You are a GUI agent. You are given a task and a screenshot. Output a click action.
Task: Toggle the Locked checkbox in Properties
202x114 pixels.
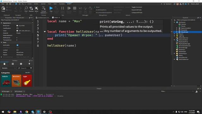pyautogui.click(x=17, y=50)
